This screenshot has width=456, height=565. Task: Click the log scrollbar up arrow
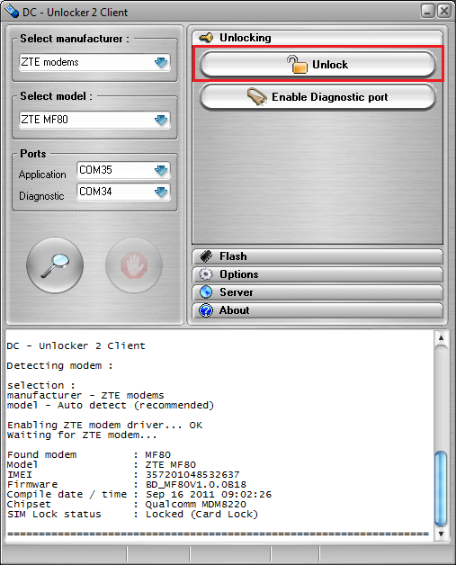click(x=441, y=338)
